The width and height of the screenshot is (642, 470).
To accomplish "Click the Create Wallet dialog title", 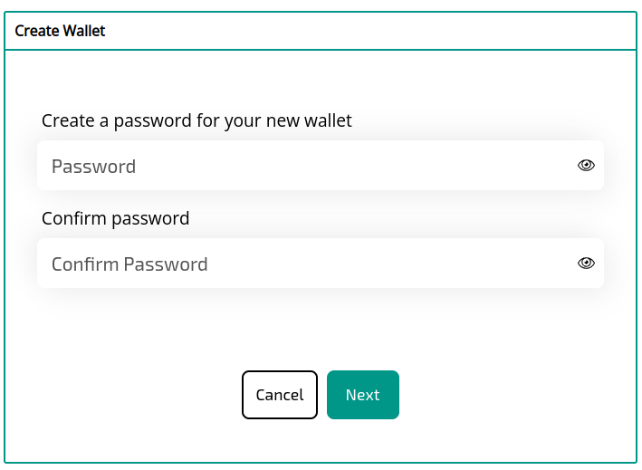I will tap(60, 31).
